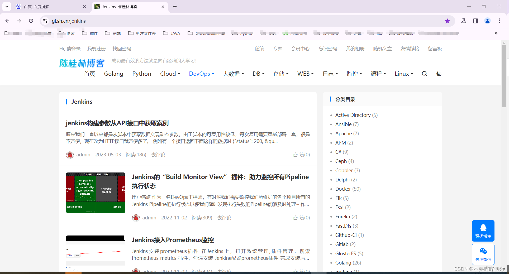The width and height of the screenshot is (509, 274).
Task: Open article jenkins构建参数从API接口中获取案例
Action: pos(117,123)
